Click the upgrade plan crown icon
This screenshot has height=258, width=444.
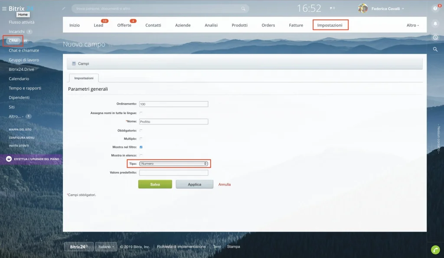coord(9,159)
